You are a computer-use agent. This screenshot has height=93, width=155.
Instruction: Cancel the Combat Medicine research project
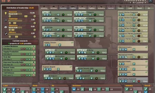click(x=34, y=49)
